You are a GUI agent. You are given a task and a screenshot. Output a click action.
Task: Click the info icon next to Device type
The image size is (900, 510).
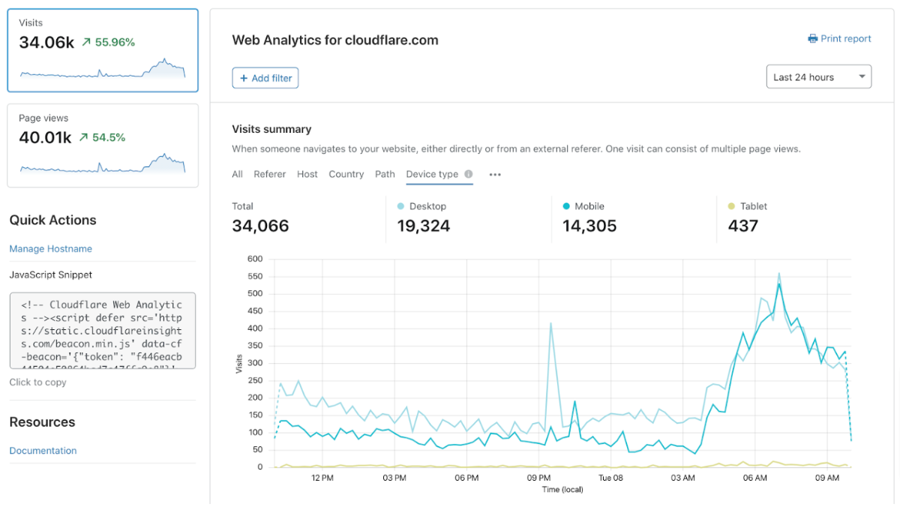point(469,174)
